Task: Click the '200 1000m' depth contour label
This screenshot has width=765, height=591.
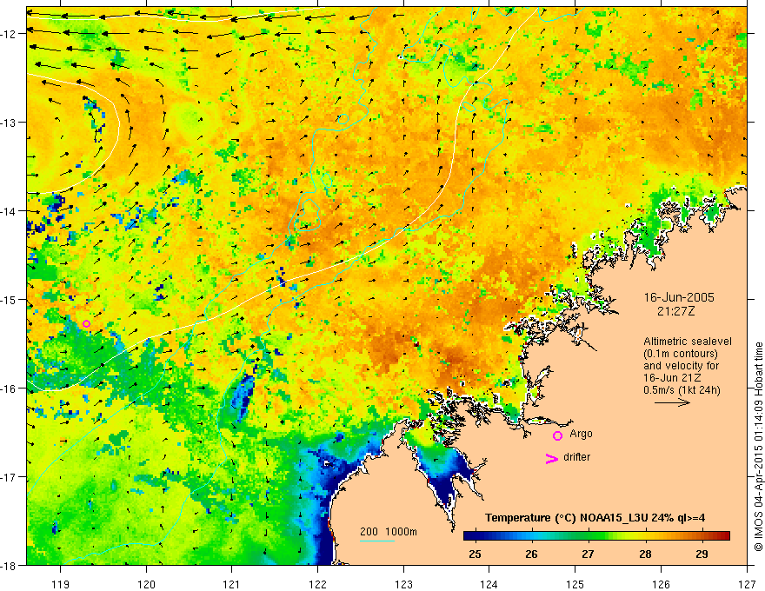Action: point(389,532)
